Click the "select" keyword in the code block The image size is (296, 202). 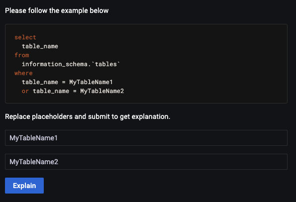tap(25, 37)
